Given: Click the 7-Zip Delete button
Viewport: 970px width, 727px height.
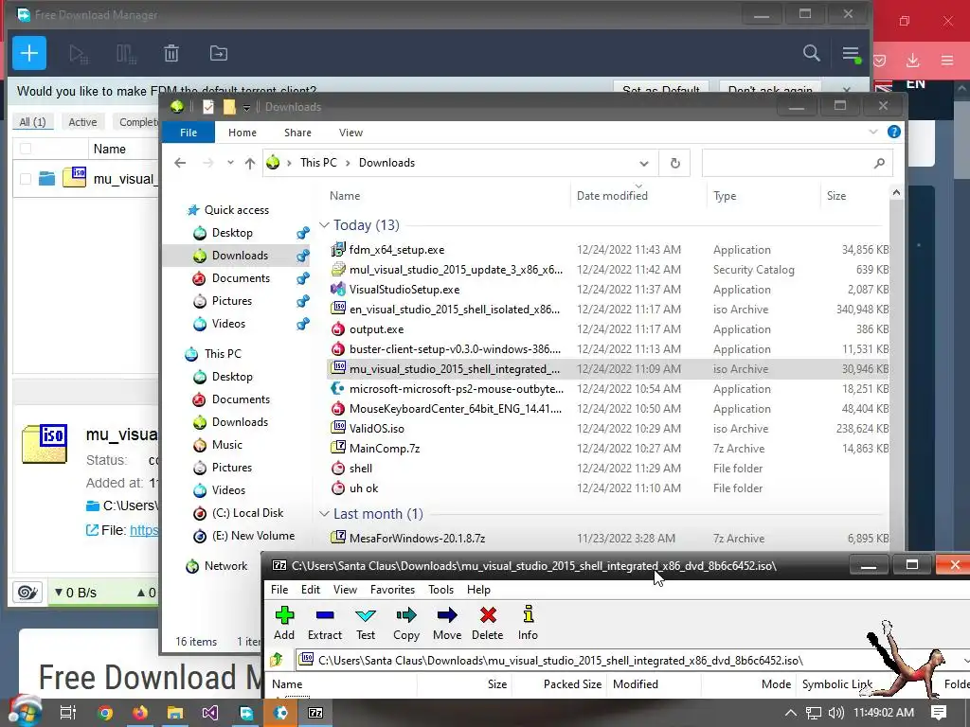Looking at the screenshot, I should tap(488, 623).
